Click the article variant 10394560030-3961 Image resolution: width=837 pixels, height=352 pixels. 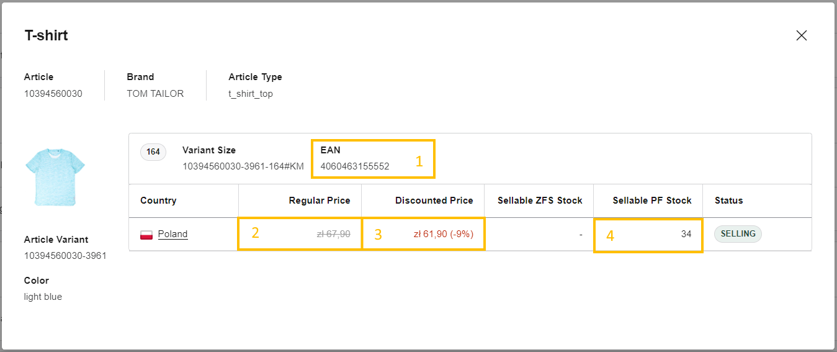tap(65, 256)
